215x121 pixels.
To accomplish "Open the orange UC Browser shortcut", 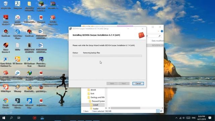I will pos(17,61).
